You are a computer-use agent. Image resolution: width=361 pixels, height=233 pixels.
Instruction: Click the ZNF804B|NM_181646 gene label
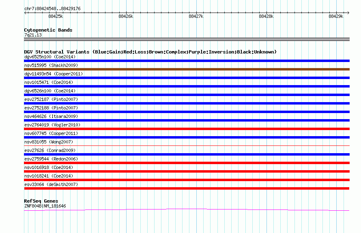point(45,206)
